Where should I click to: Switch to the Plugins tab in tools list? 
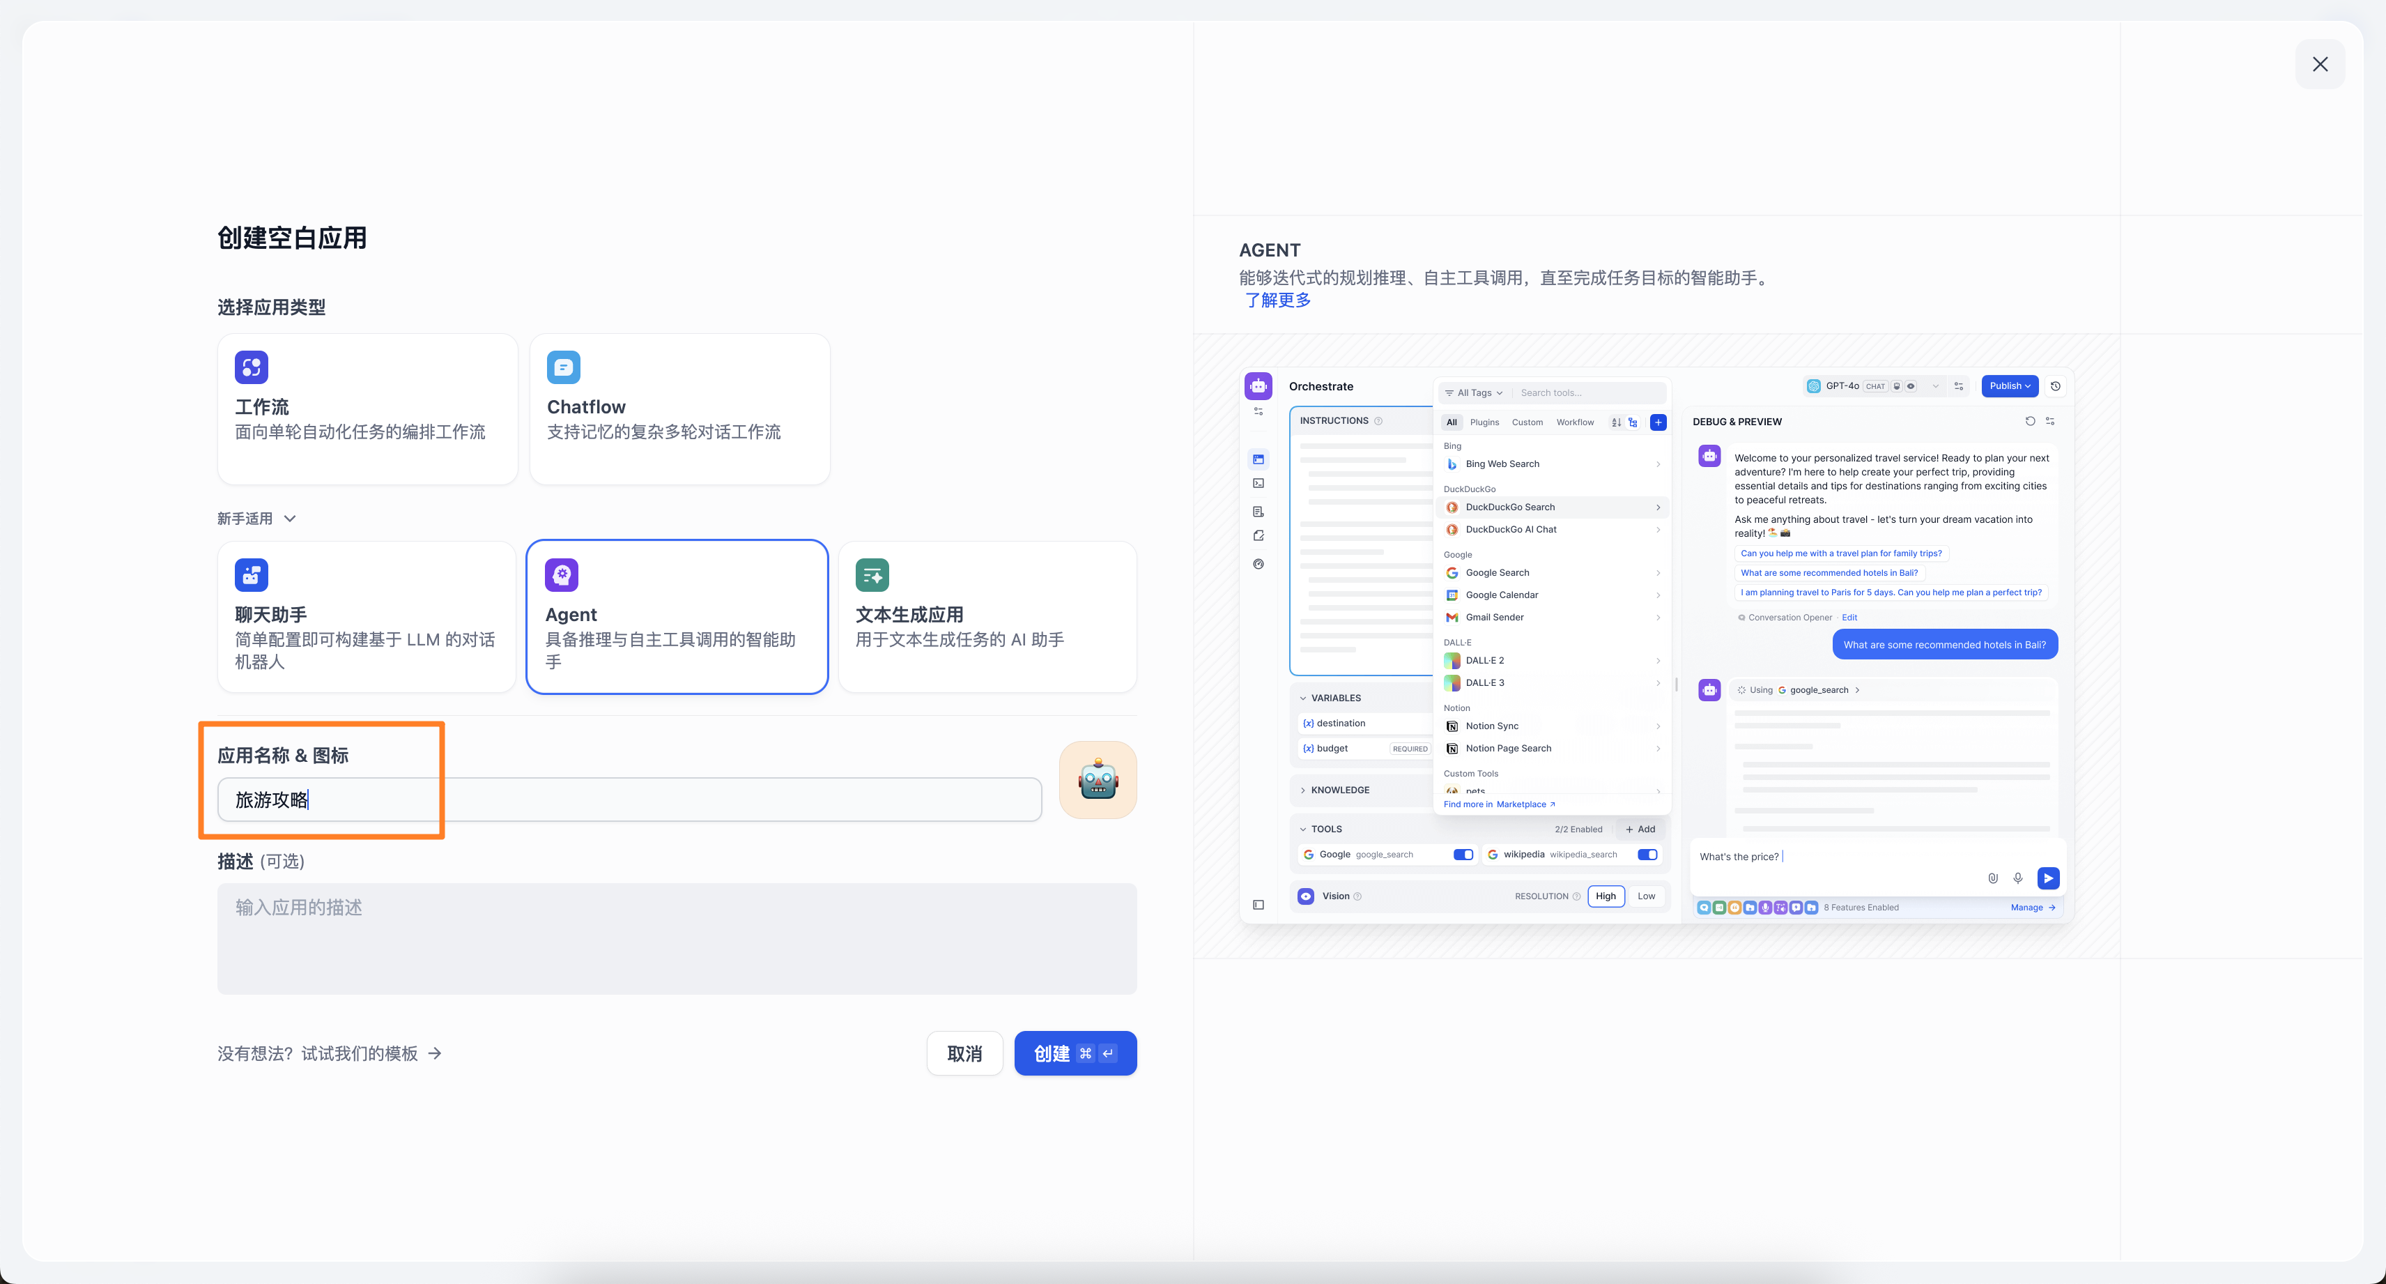point(1484,422)
